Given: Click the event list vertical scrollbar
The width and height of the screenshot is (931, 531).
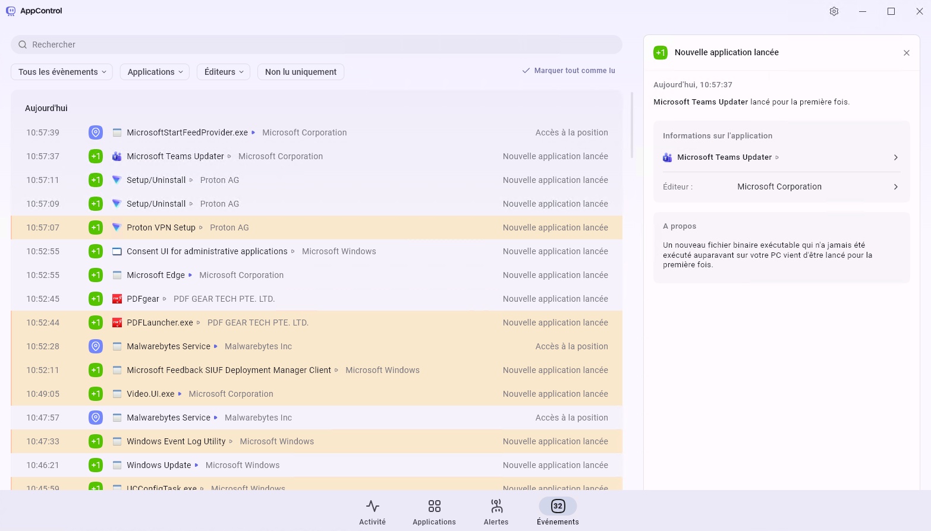Looking at the screenshot, I should point(631,125).
